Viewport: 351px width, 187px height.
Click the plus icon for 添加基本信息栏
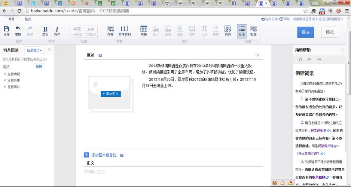pos(86,155)
